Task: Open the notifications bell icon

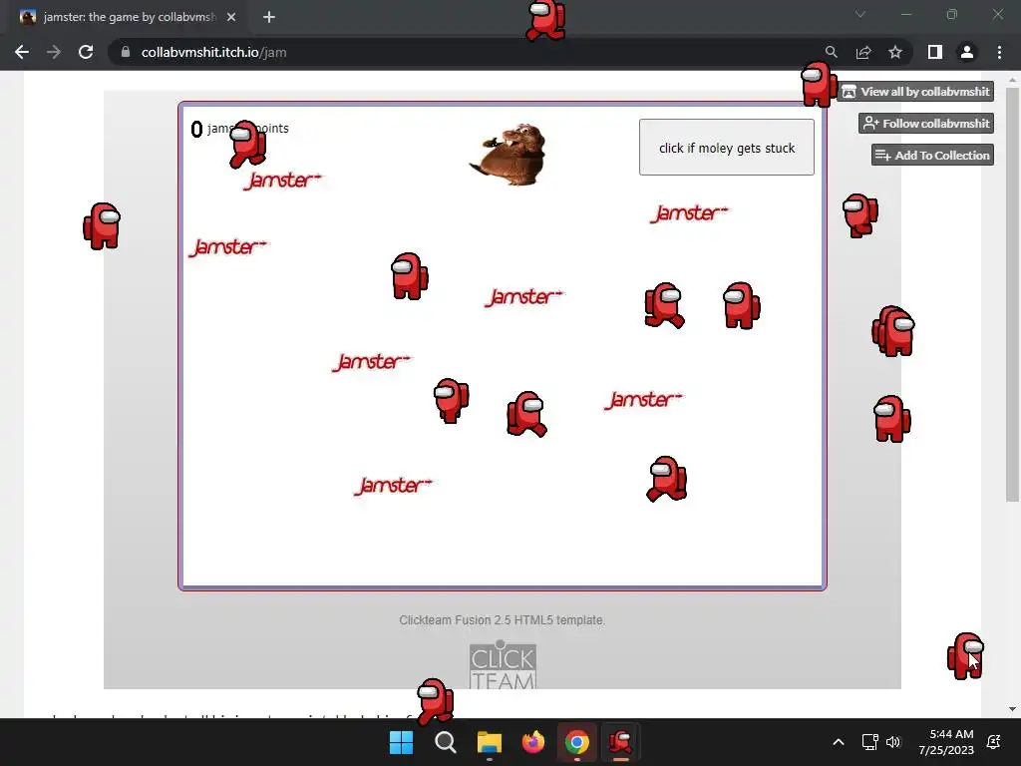Action: (x=994, y=742)
